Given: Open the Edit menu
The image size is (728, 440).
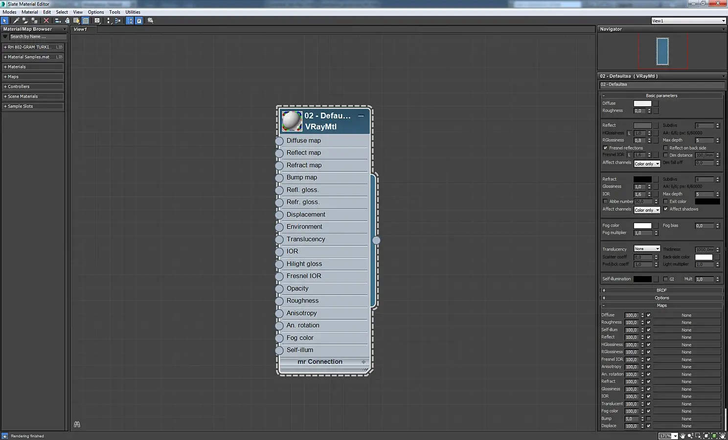Looking at the screenshot, I should click(47, 12).
